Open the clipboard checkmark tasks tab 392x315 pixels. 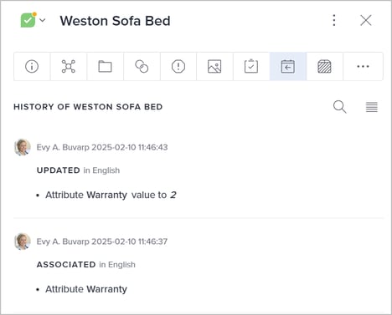251,67
